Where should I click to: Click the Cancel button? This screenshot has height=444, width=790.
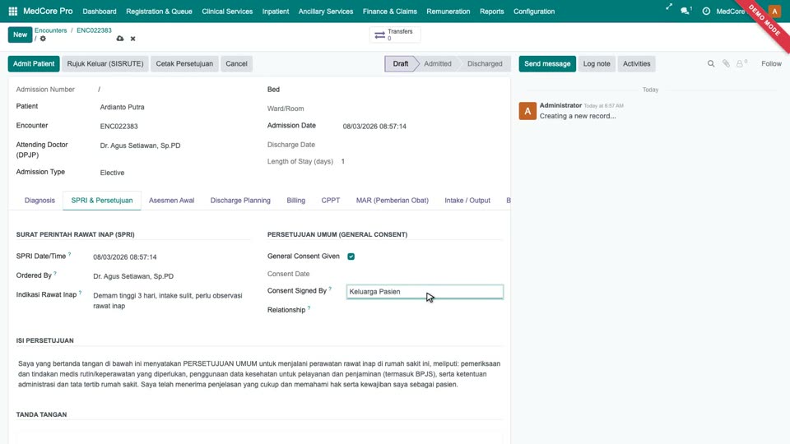pos(236,64)
